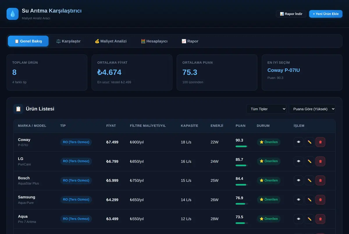Viewport: 349px width, 234px height.
Task: Delete the Coway P-07IU product
Action: click(320, 142)
